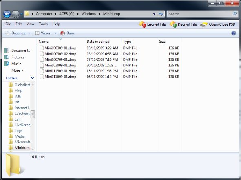This screenshot has width=241, height=180.
Task: Open Music favorite link
Action: coord(13,64)
